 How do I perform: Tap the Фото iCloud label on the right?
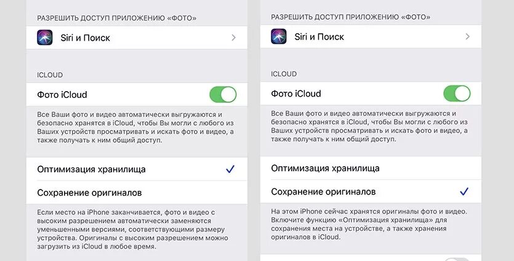pyautogui.click(x=296, y=94)
